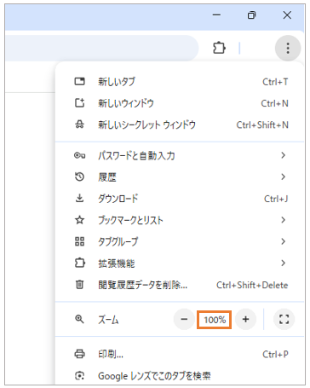Decrease zoom with the minus button

[x=184, y=319]
